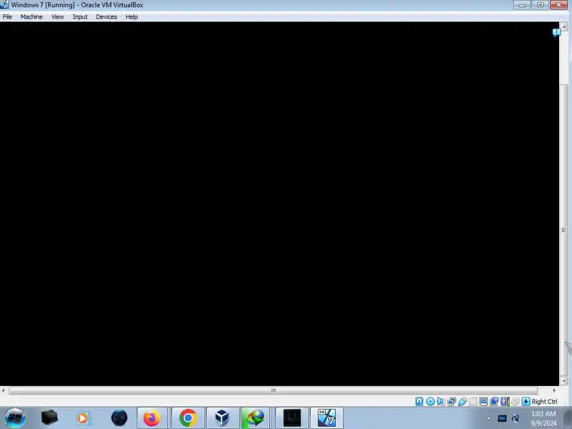Click the network adapter status icon

pyautogui.click(x=451, y=402)
